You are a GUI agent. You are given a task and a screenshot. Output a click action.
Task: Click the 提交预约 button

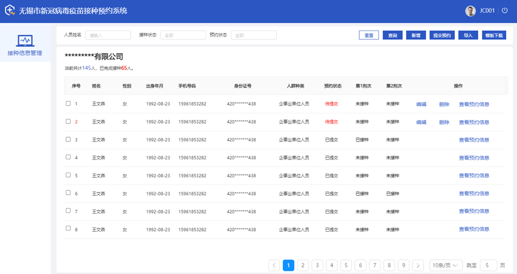coord(443,35)
